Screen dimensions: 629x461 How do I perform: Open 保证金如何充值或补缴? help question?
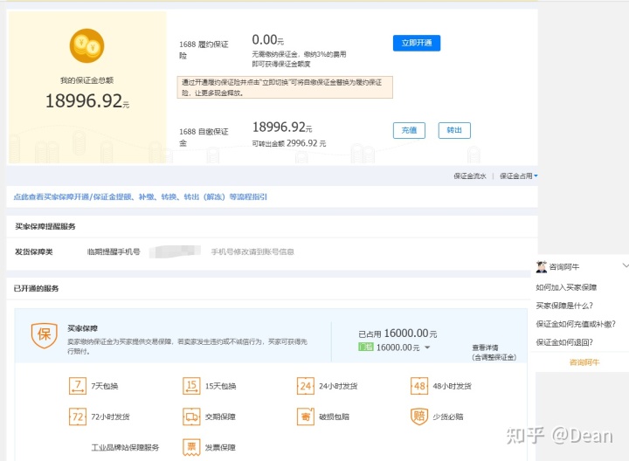tap(575, 324)
